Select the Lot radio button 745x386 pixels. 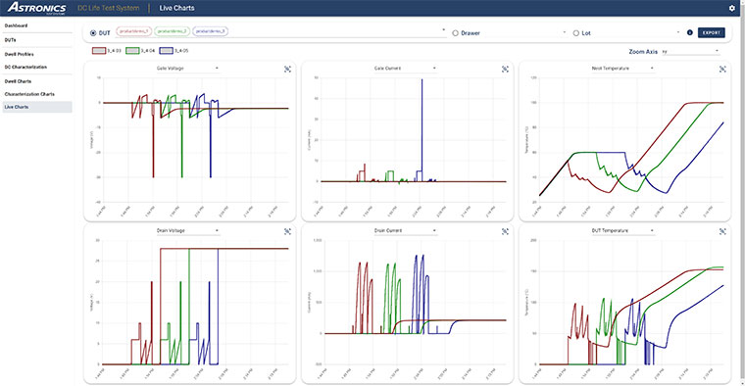pyautogui.click(x=575, y=33)
